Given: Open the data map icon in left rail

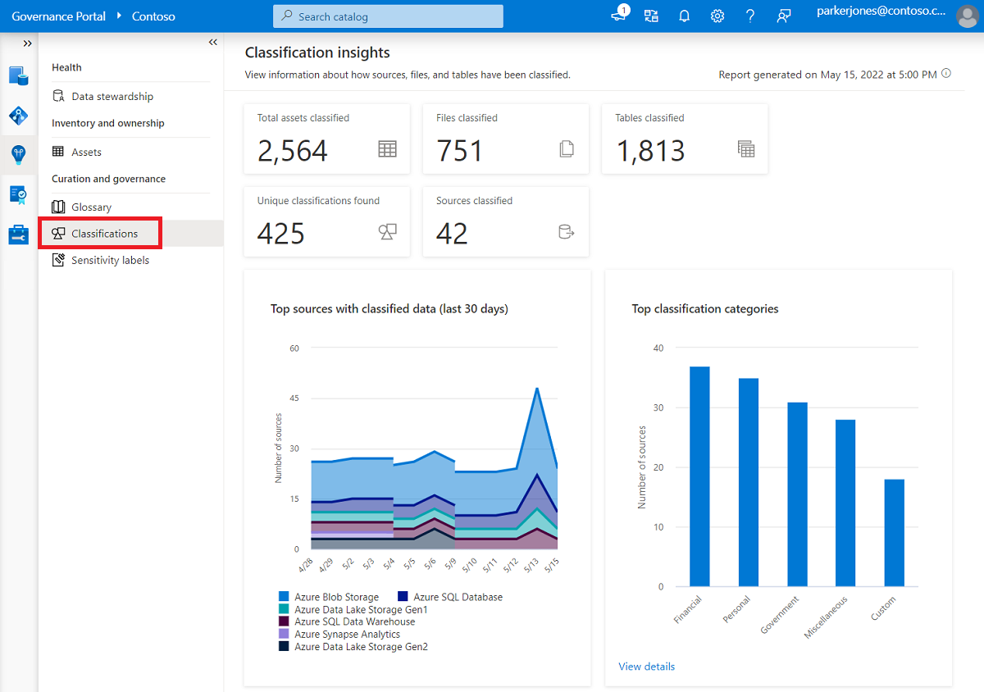Looking at the screenshot, I should (18, 116).
